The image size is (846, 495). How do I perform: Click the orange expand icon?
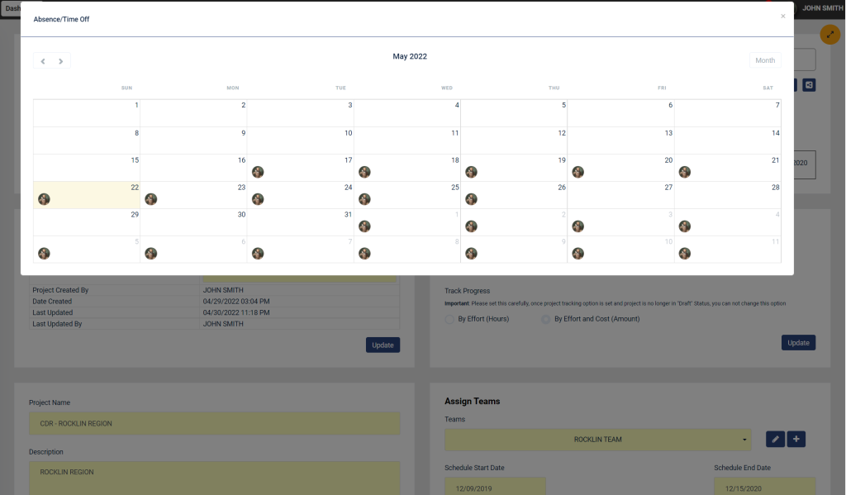(x=829, y=35)
